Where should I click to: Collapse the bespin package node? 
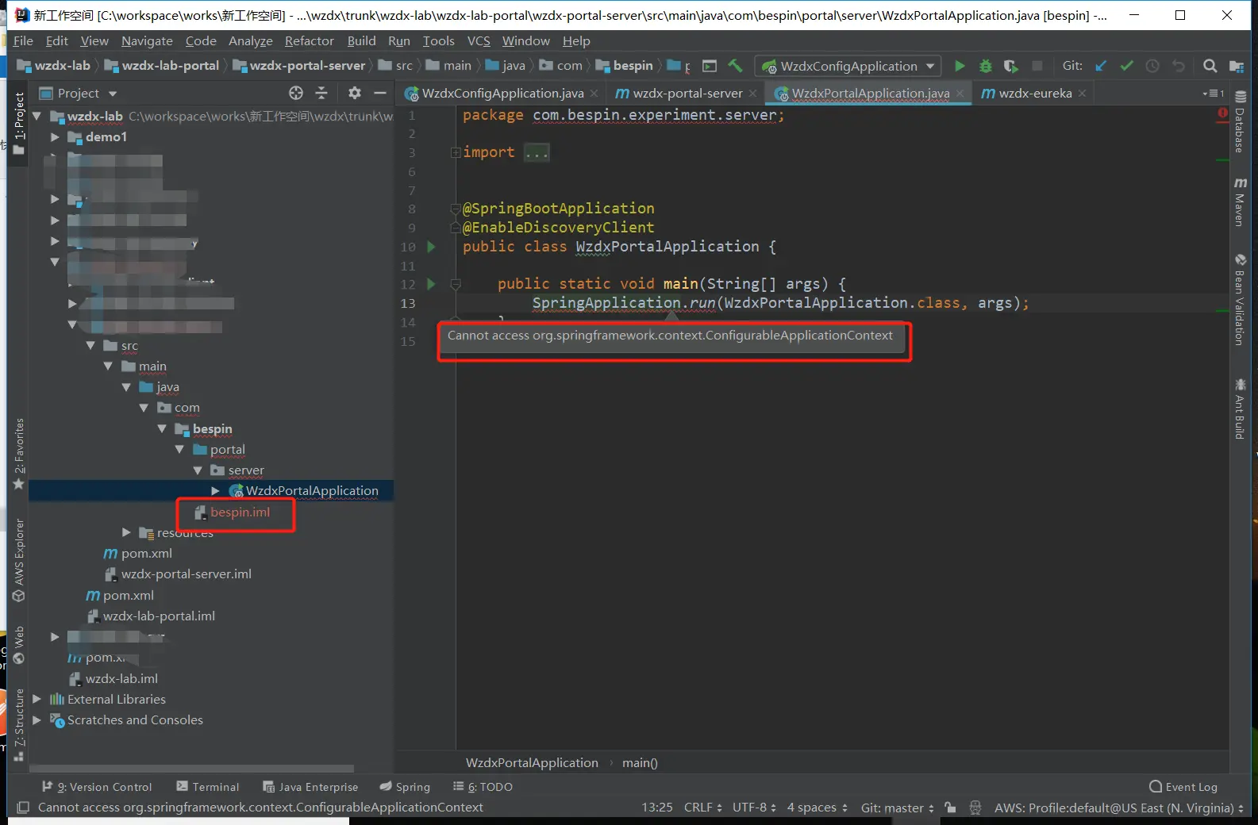(x=162, y=428)
